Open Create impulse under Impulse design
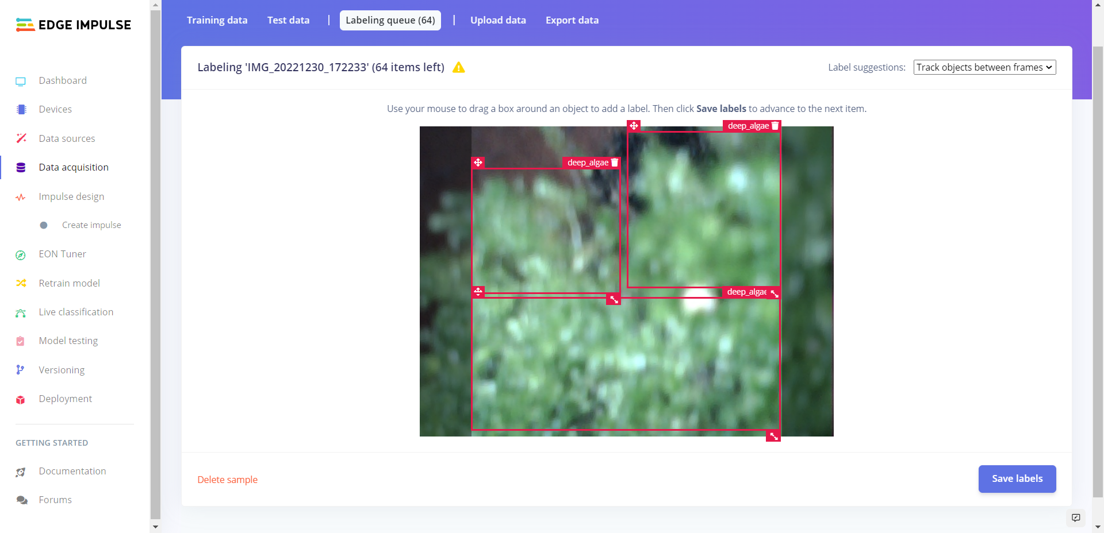Image resolution: width=1104 pixels, height=533 pixels. (x=91, y=225)
